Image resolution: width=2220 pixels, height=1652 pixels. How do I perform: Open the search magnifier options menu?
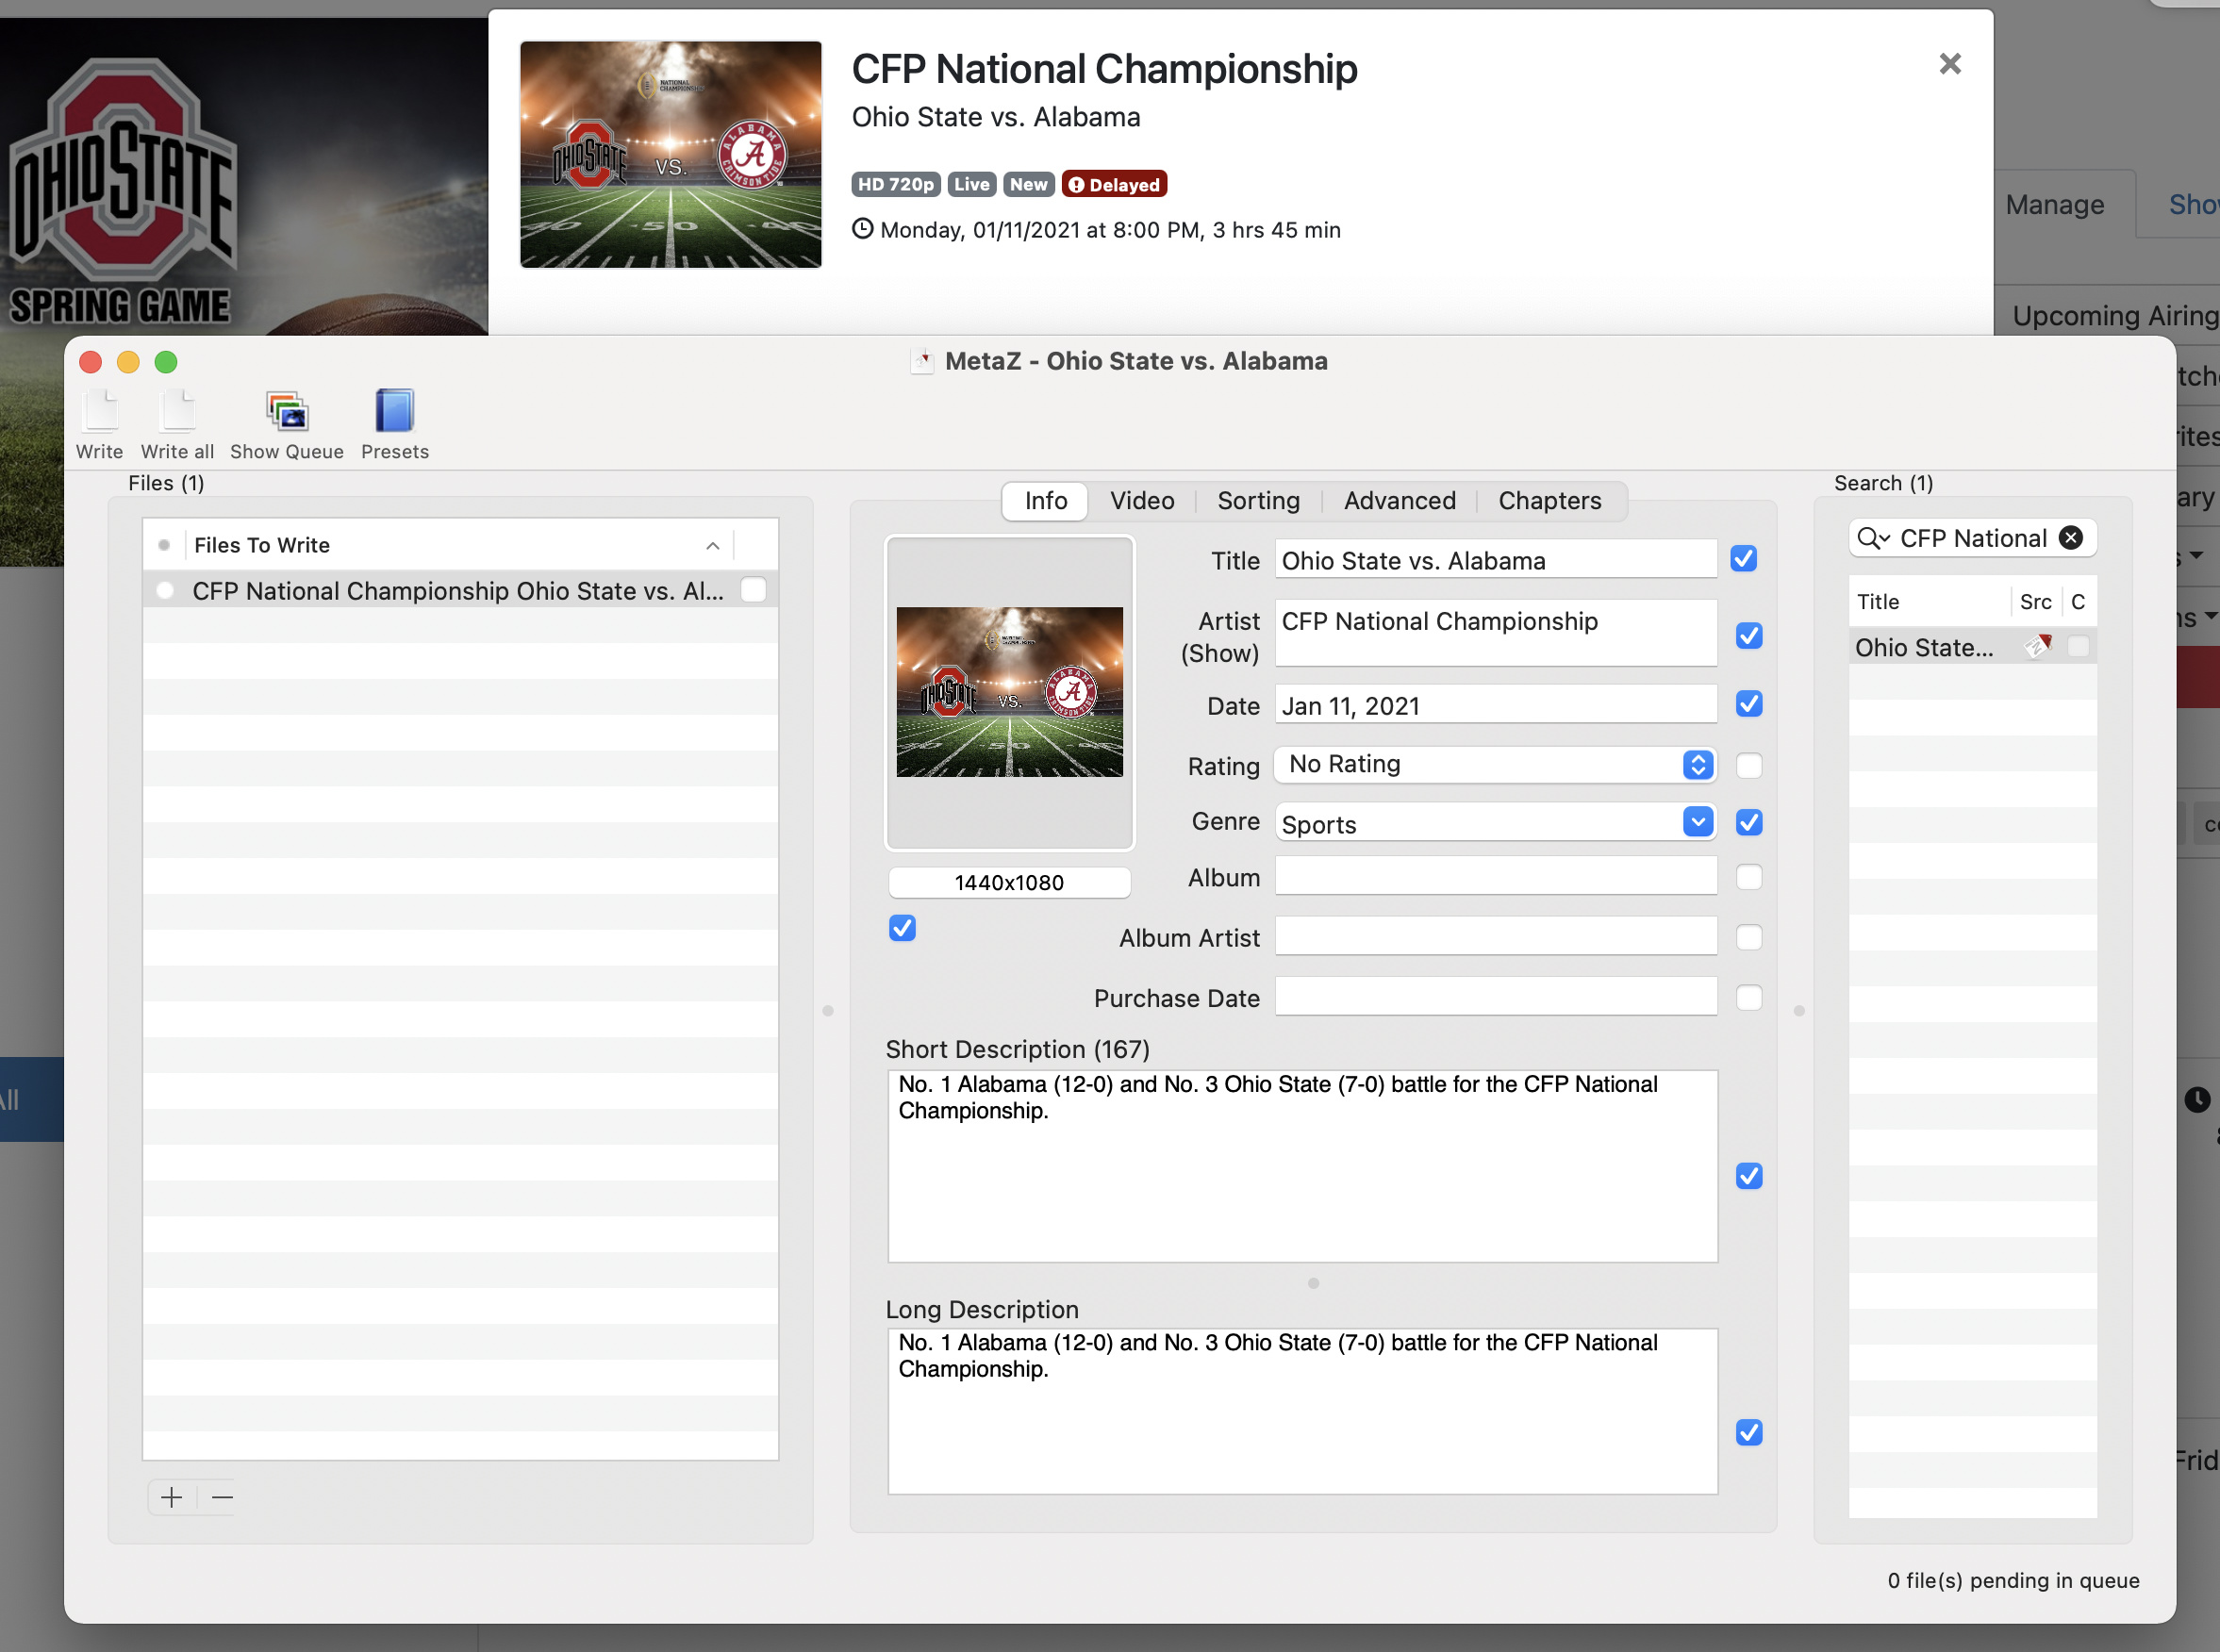click(1872, 538)
